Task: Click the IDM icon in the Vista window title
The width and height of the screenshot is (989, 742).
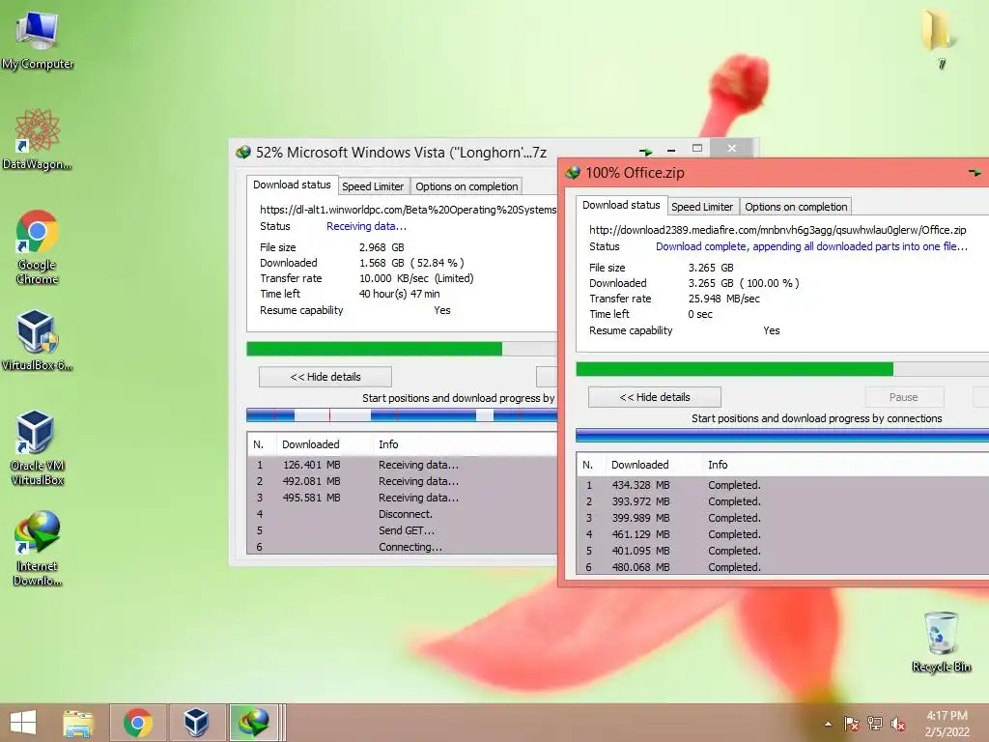Action: click(243, 152)
